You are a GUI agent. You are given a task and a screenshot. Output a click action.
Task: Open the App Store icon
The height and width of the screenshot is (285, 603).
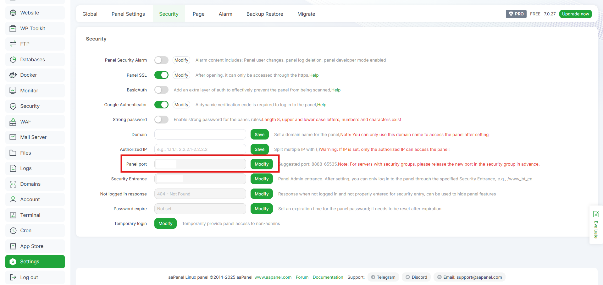pyautogui.click(x=13, y=246)
